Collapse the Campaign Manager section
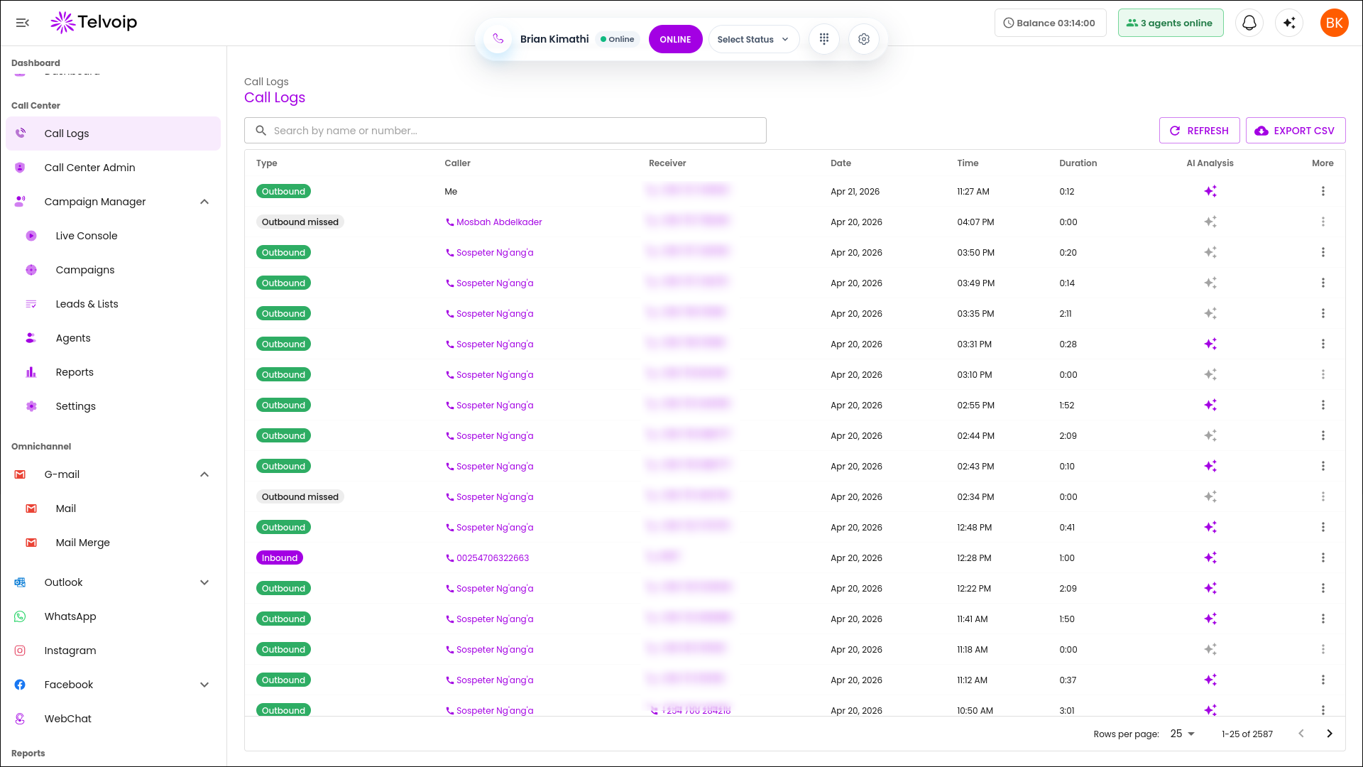The width and height of the screenshot is (1363, 767). (204, 202)
